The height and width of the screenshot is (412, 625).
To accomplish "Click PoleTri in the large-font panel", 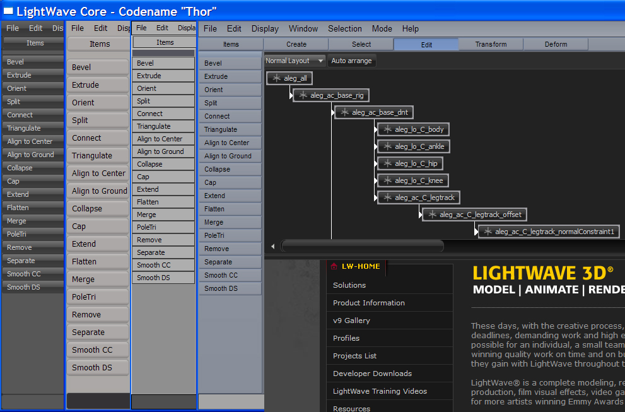I will (98, 297).
